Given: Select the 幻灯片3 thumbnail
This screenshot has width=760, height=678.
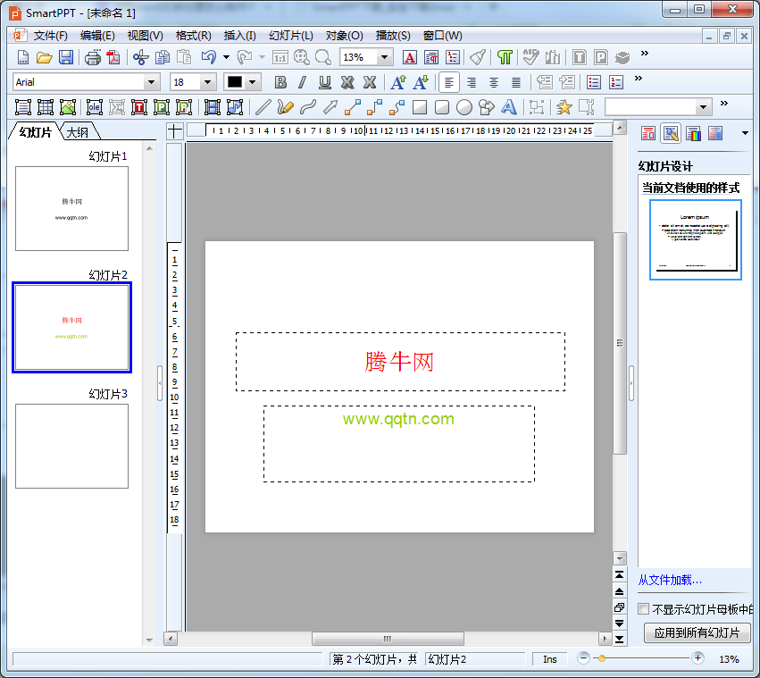Looking at the screenshot, I should click(71, 446).
